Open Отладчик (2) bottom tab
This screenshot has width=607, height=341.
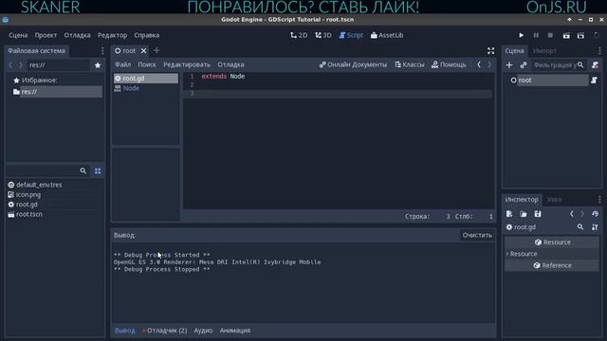click(164, 331)
